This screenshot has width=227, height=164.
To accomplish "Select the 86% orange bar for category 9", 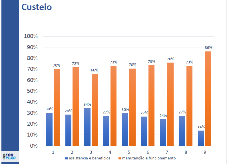I will click(x=208, y=99).
